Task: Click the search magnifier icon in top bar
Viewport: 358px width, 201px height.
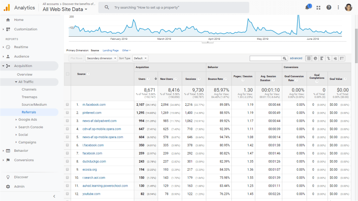Action: [107, 7]
